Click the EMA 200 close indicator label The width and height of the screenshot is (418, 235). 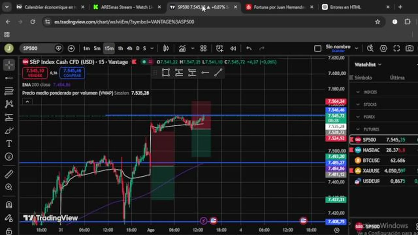(x=36, y=85)
